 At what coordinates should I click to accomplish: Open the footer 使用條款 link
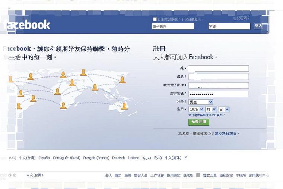tap(174, 175)
